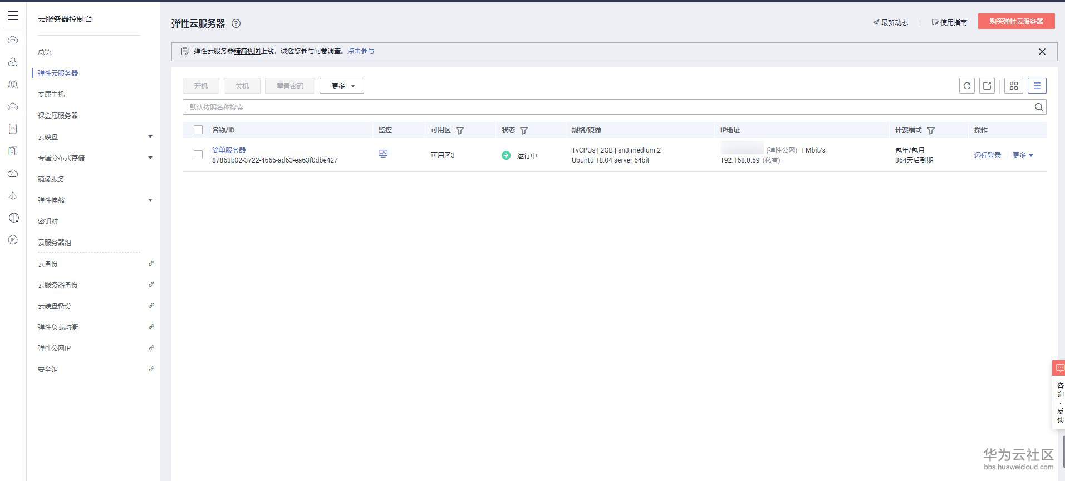Select 弹性云服务器 in the sidebar
1065x481 pixels.
(58, 73)
